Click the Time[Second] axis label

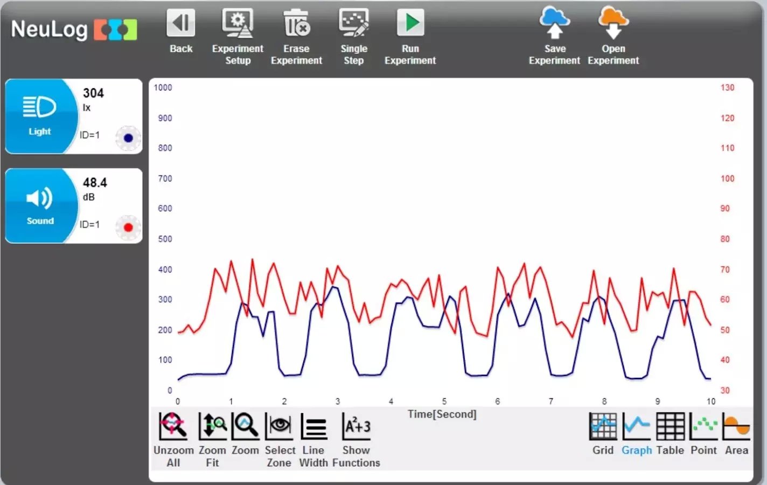(442, 414)
